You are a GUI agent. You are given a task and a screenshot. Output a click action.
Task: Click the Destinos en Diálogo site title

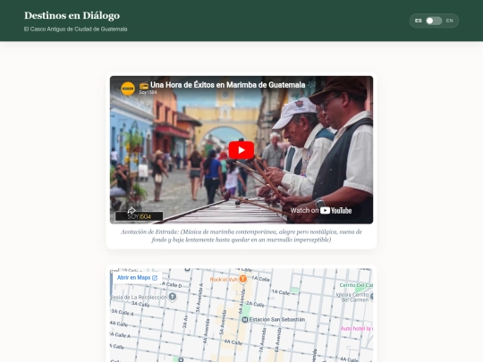click(x=72, y=15)
